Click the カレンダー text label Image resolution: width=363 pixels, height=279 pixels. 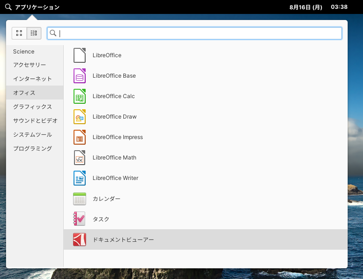[107, 199]
